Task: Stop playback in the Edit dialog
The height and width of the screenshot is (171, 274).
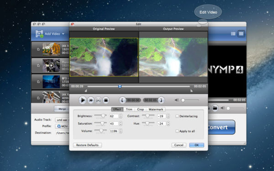Action: coord(106,100)
